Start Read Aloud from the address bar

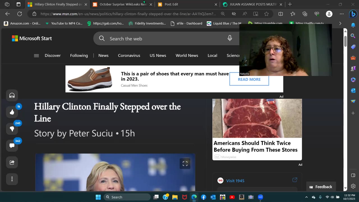(245, 14)
